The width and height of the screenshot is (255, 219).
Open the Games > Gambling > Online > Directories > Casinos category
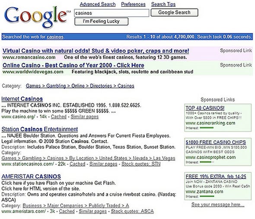(x=80, y=86)
